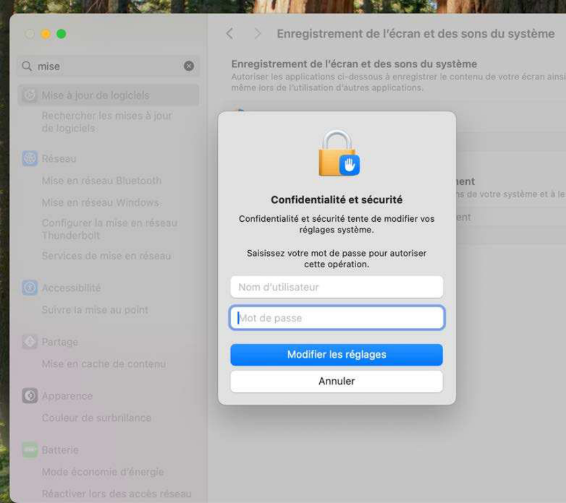Go back with the left chevron

230,34
